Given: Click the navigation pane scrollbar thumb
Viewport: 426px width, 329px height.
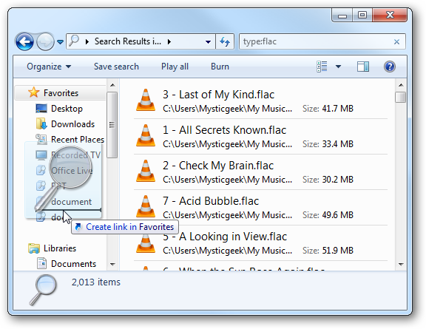Looking at the screenshot, I should [112, 125].
